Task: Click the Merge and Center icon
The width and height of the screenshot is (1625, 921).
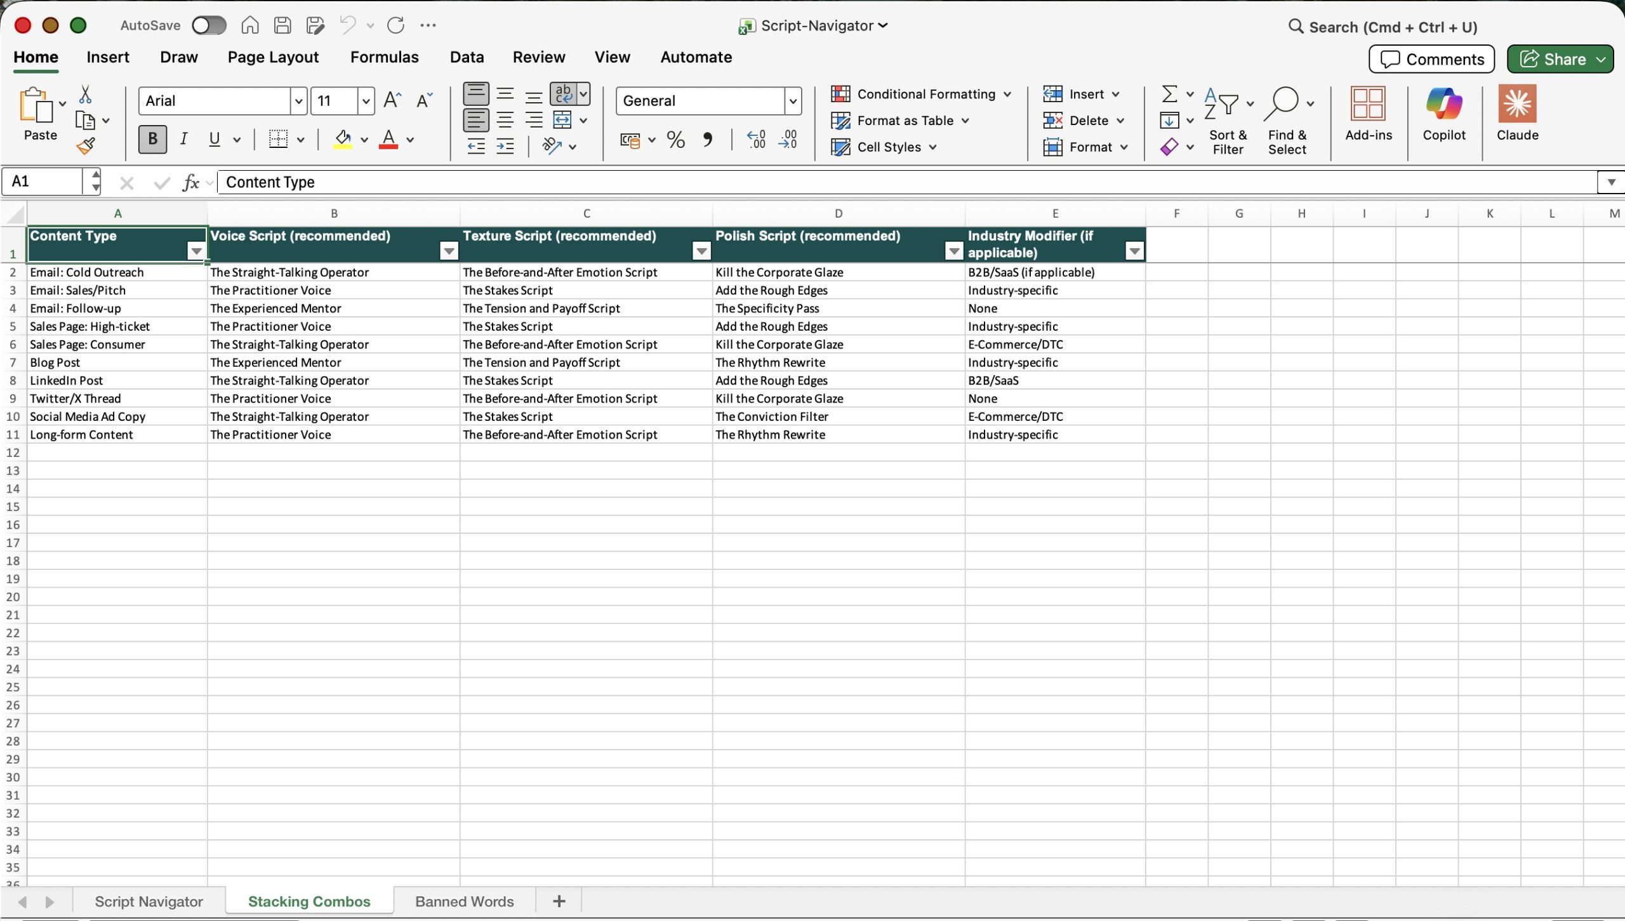Action: click(562, 120)
